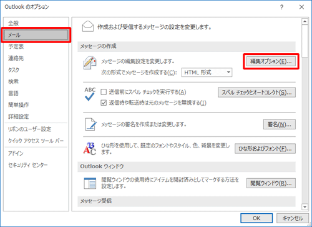Click スペル チェックとオートコレクト(S)... button
The width and height of the screenshot is (312, 227).
pyautogui.click(x=256, y=93)
